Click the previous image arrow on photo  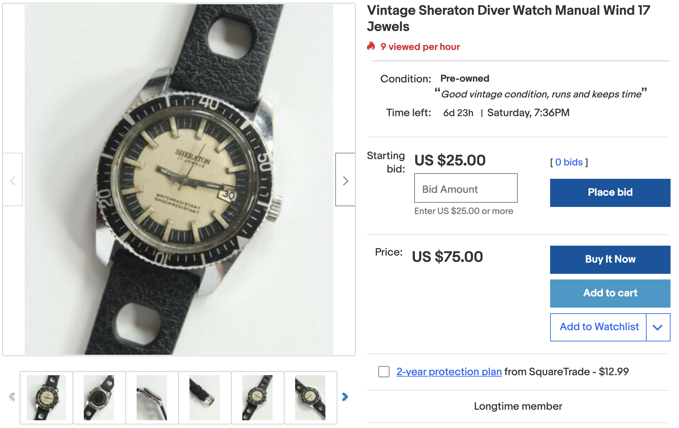pyautogui.click(x=13, y=180)
